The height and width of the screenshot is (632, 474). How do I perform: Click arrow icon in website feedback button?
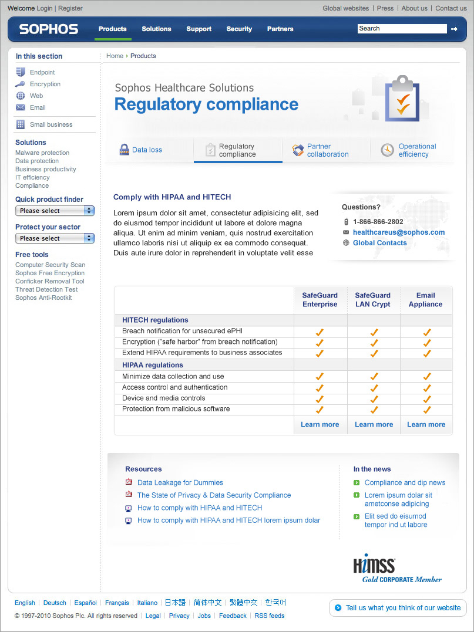click(x=338, y=608)
